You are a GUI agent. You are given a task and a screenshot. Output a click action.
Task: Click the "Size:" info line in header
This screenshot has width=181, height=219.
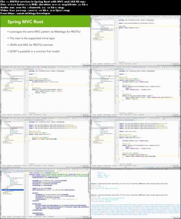coord(44,4)
